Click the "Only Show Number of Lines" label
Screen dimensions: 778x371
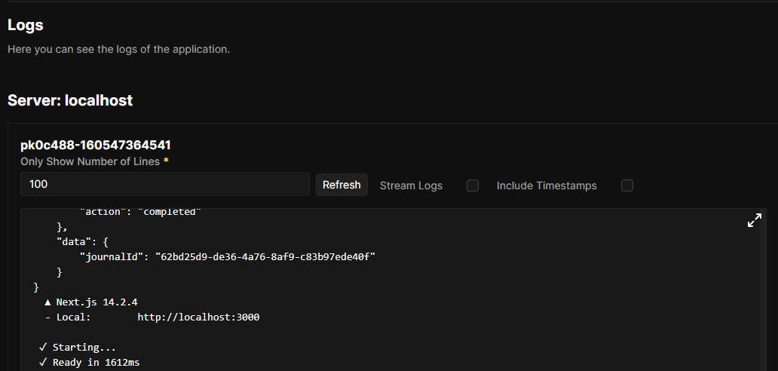point(90,161)
